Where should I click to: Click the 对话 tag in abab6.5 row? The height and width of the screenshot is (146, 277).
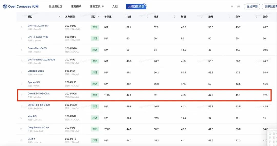coord(95,118)
